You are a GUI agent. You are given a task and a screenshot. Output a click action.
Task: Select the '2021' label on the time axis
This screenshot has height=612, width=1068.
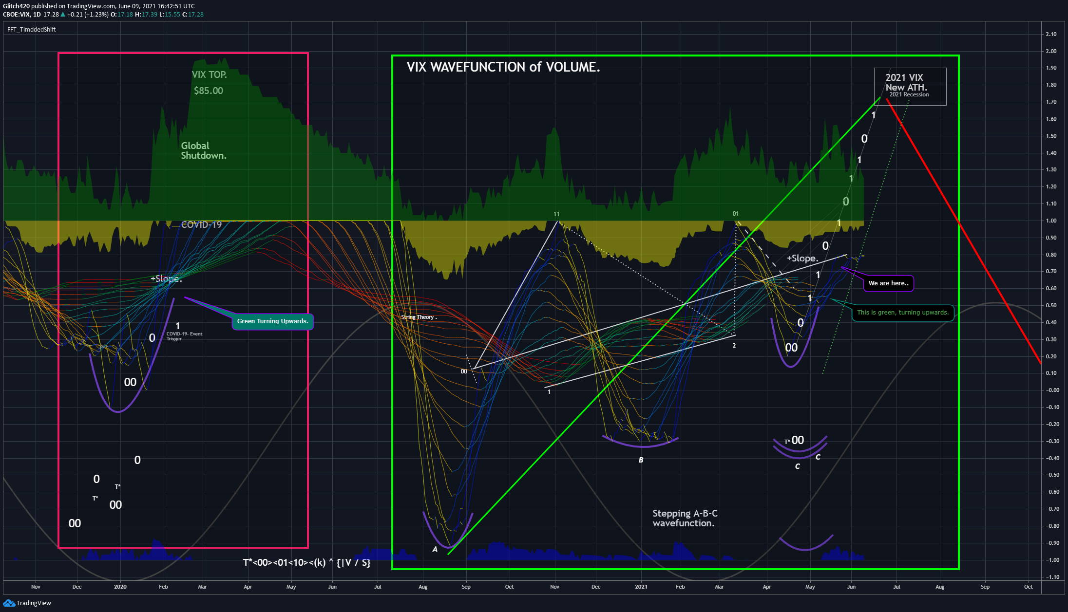coord(641,587)
